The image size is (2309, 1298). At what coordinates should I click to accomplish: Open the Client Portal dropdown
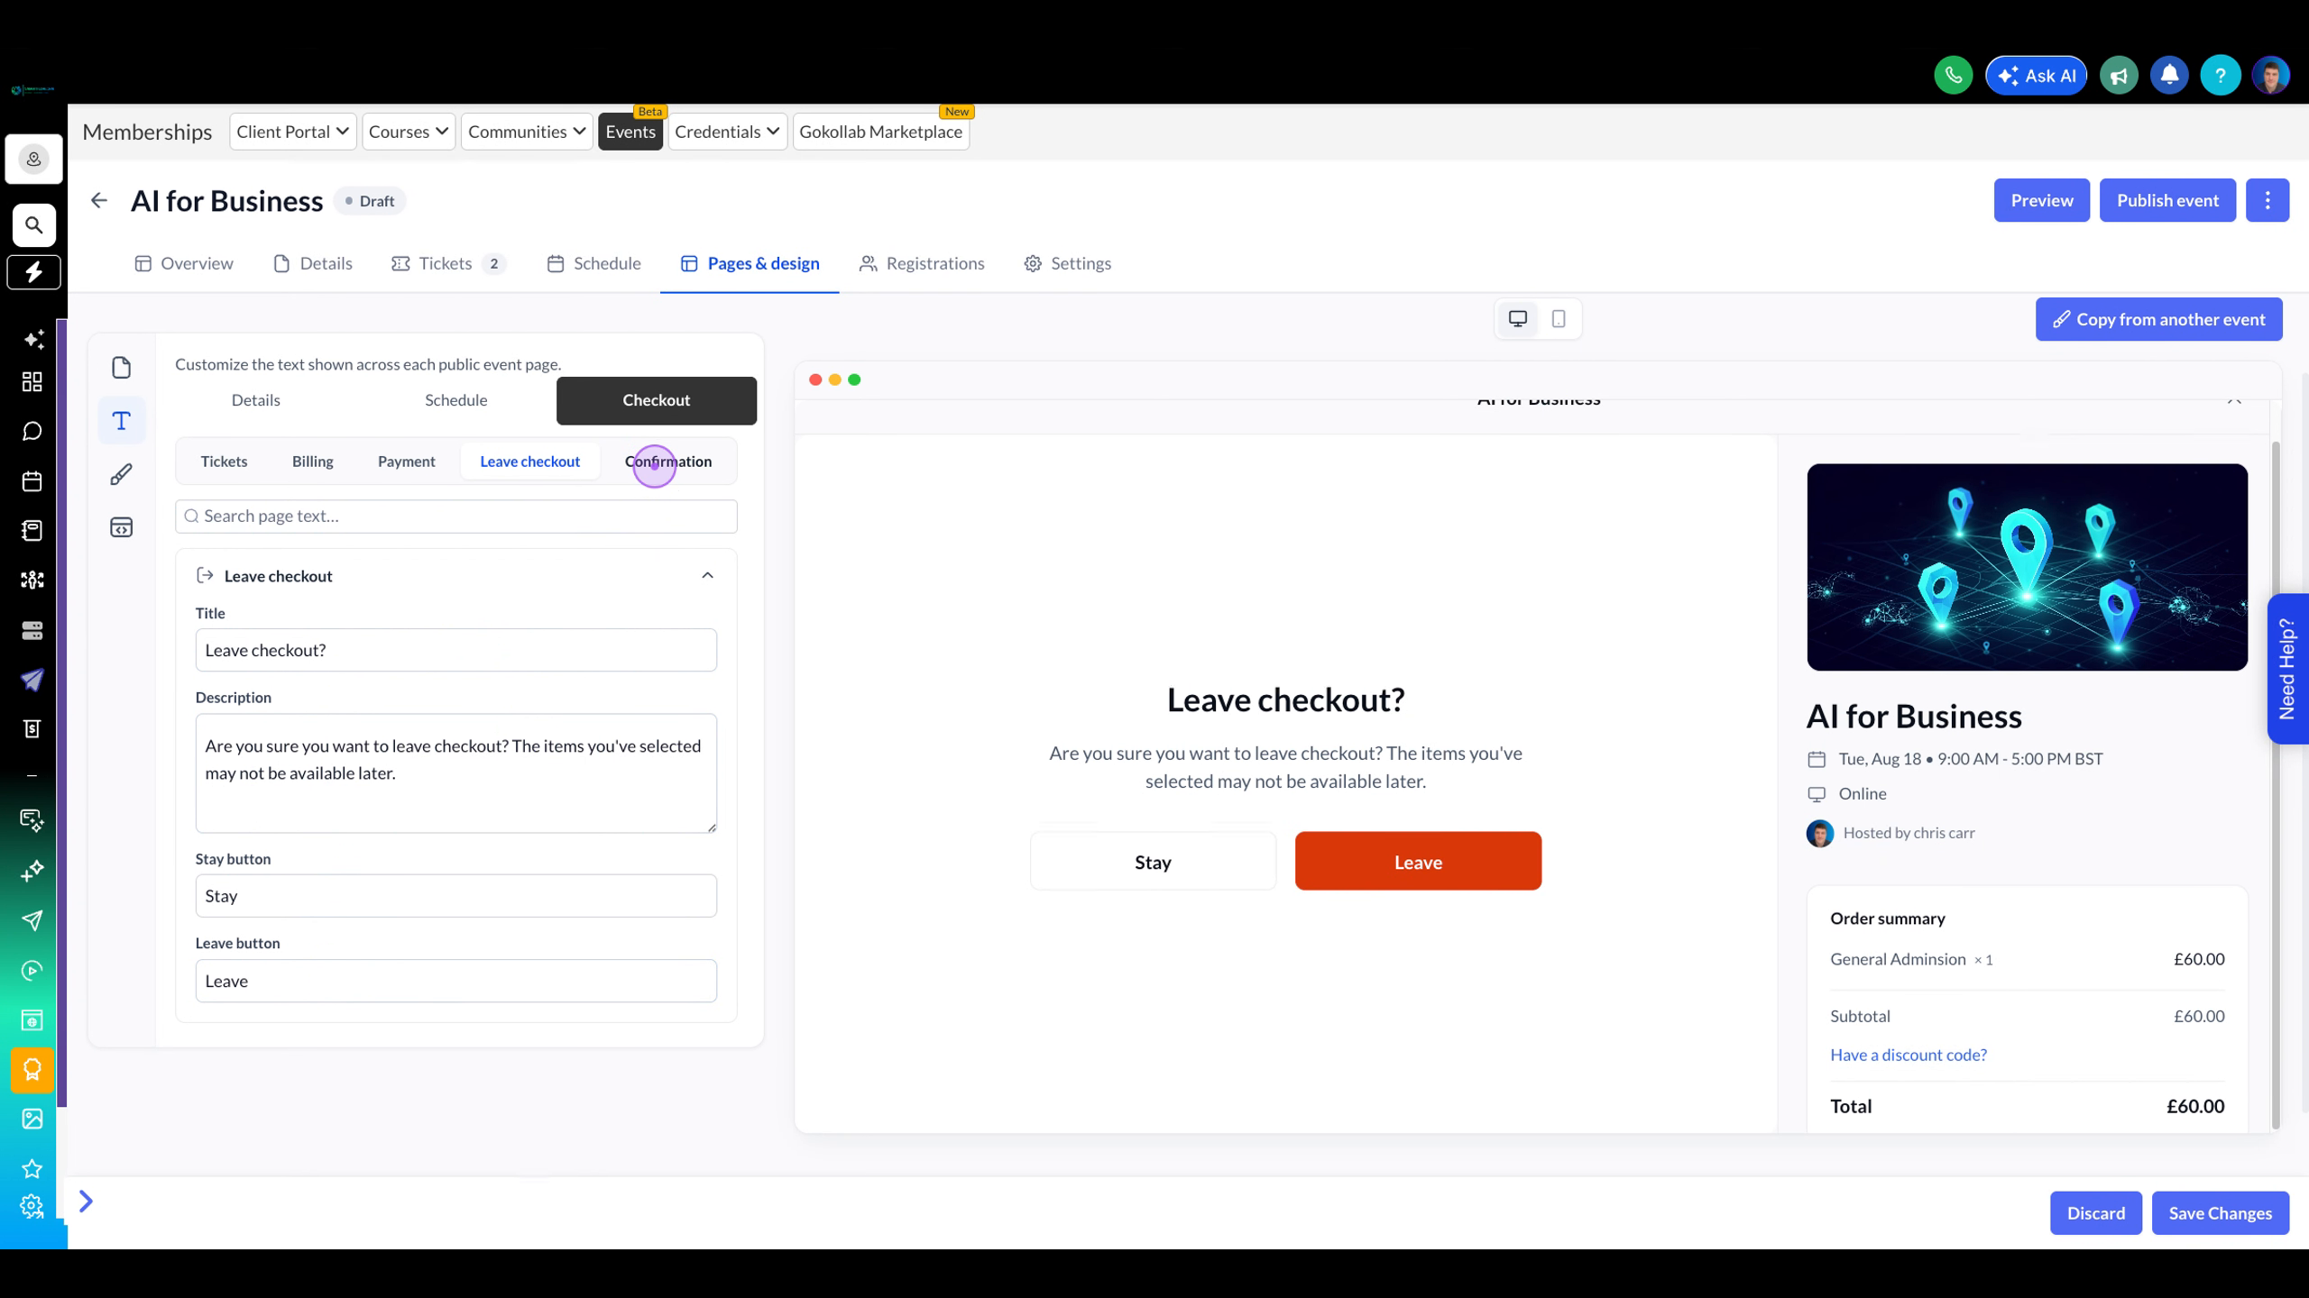pyautogui.click(x=292, y=132)
